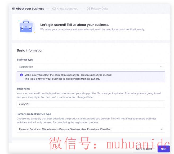Click the Let's get started heading

[x=75, y=25]
